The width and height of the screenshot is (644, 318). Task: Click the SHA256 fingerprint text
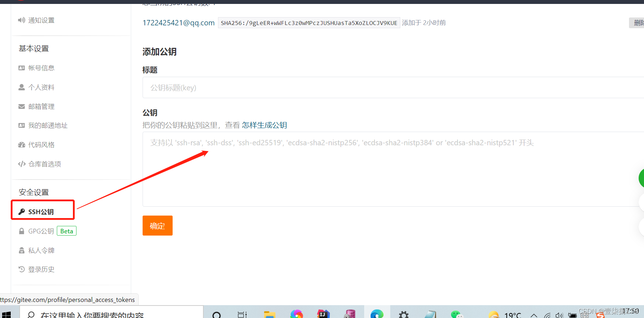tap(309, 23)
